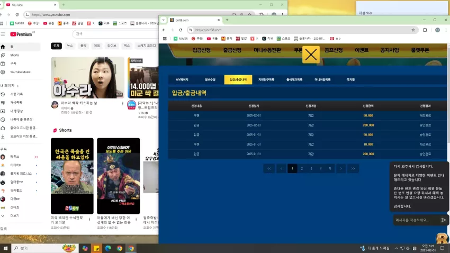Open 내 동영상 in sidebar
The height and width of the screenshot is (253, 450).
(16, 111)
